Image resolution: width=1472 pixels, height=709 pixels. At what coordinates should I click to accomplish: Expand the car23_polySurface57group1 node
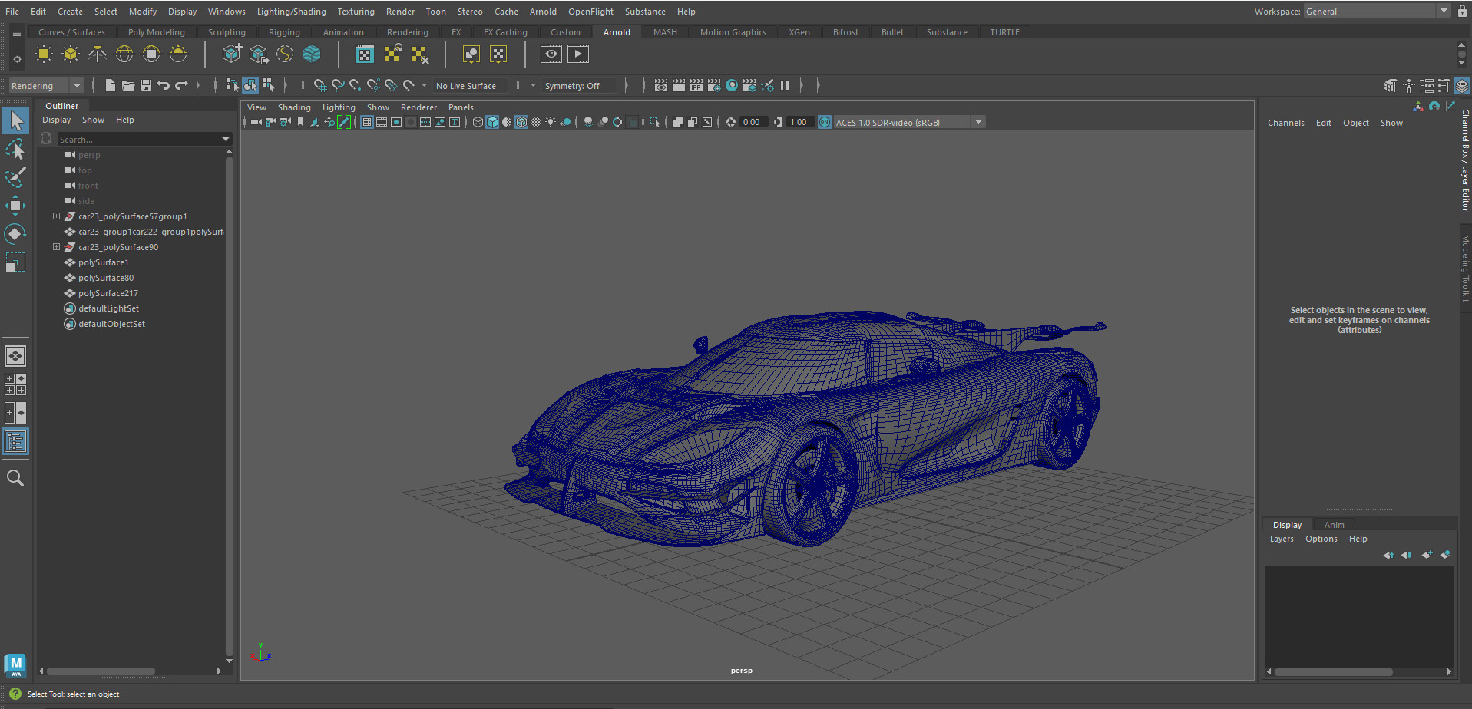pos(56,216)
